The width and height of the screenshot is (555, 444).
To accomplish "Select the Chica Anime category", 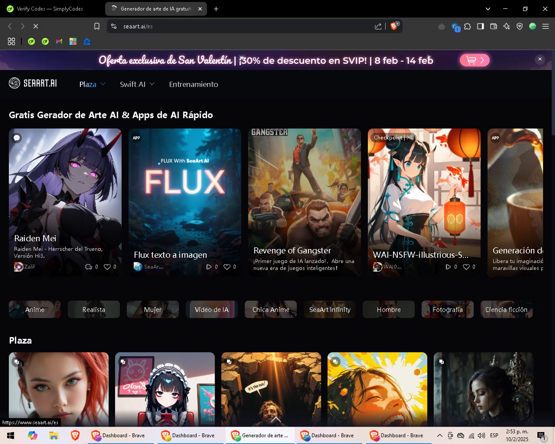I will click(271, 309).
